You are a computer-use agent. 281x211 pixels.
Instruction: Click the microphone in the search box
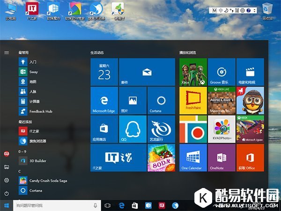95,205
